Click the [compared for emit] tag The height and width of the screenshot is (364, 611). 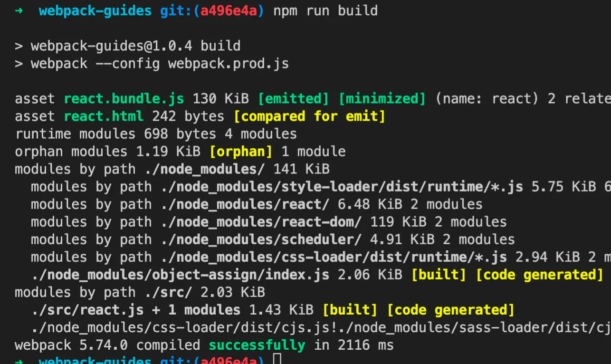pos(309,116)
